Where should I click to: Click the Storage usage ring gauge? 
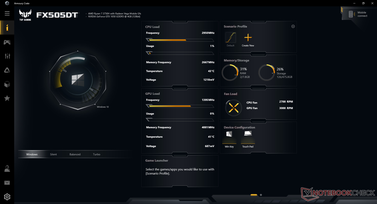pos(267,73)
